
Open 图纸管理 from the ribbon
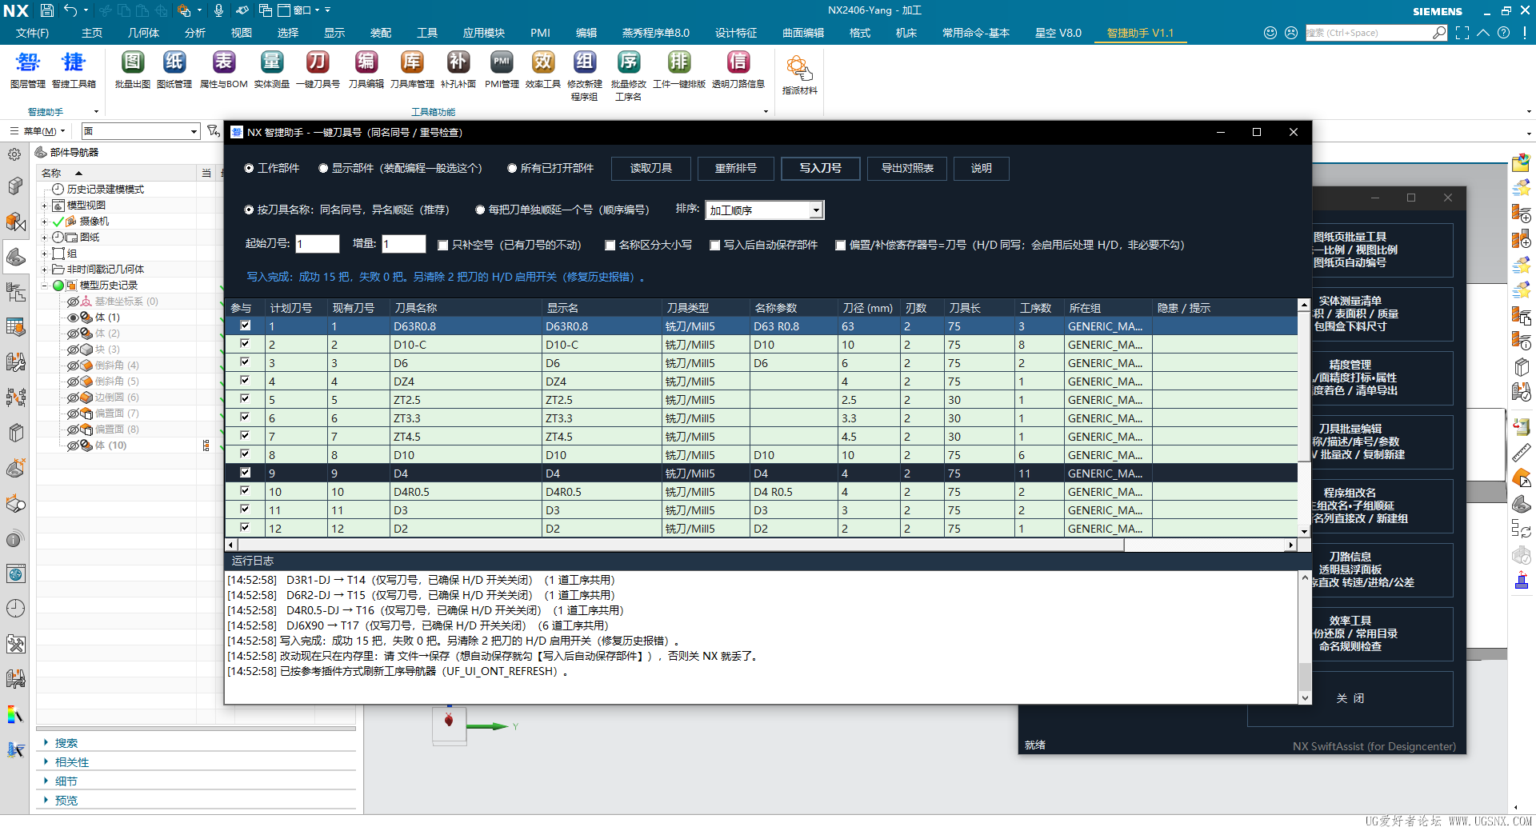point(174,69)
